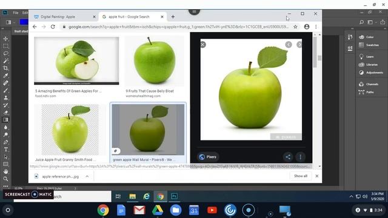Select the Crop tool
388x218 pixels.
pyautogui.click(x=5, y=68)
